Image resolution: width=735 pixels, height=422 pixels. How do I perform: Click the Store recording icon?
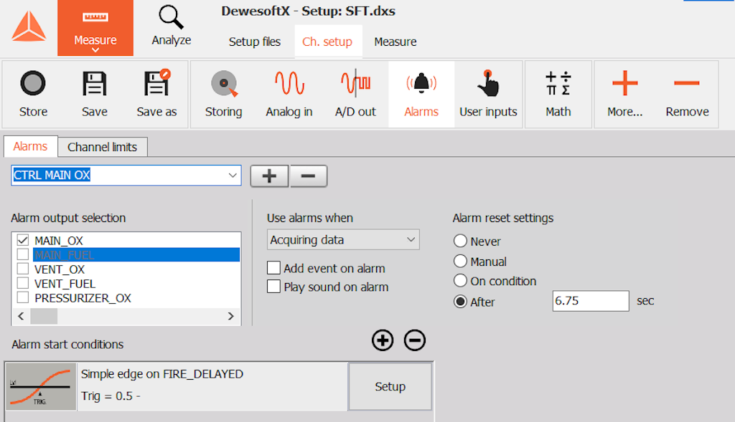(x=33, y=94)
